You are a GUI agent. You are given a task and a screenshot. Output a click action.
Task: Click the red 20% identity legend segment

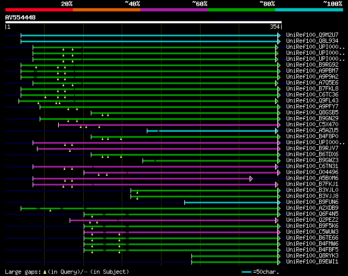(39, 10)
